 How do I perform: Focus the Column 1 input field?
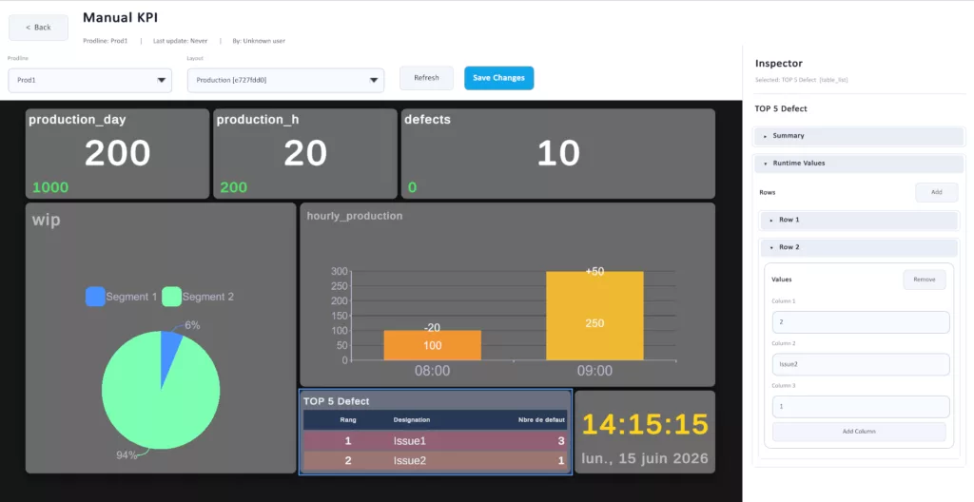pyautogui.click(x=860, y=322)
